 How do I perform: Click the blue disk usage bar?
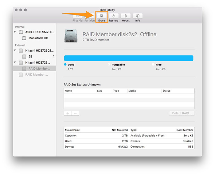point(129,58)
